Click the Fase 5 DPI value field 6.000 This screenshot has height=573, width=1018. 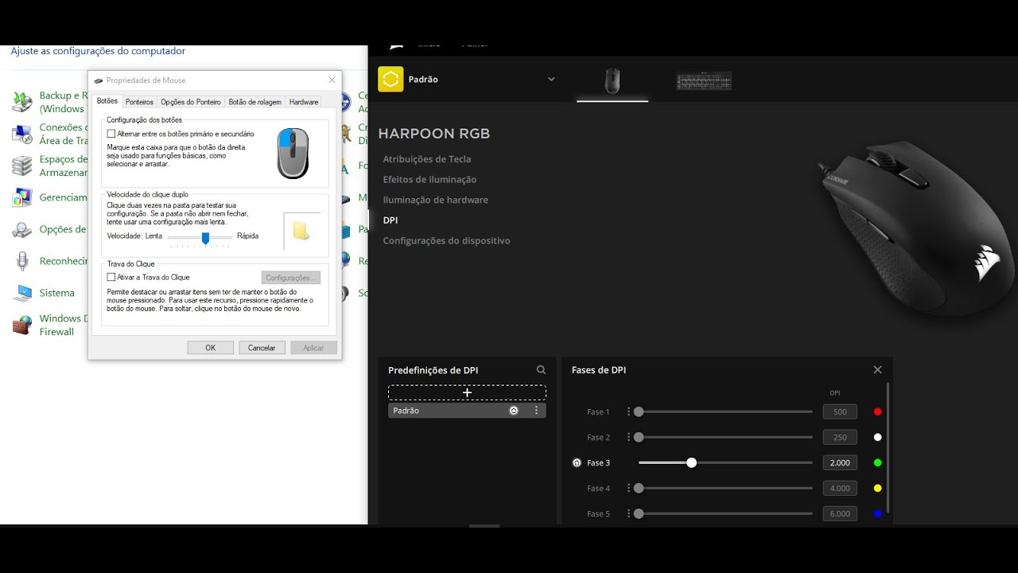tap(840, 513)
